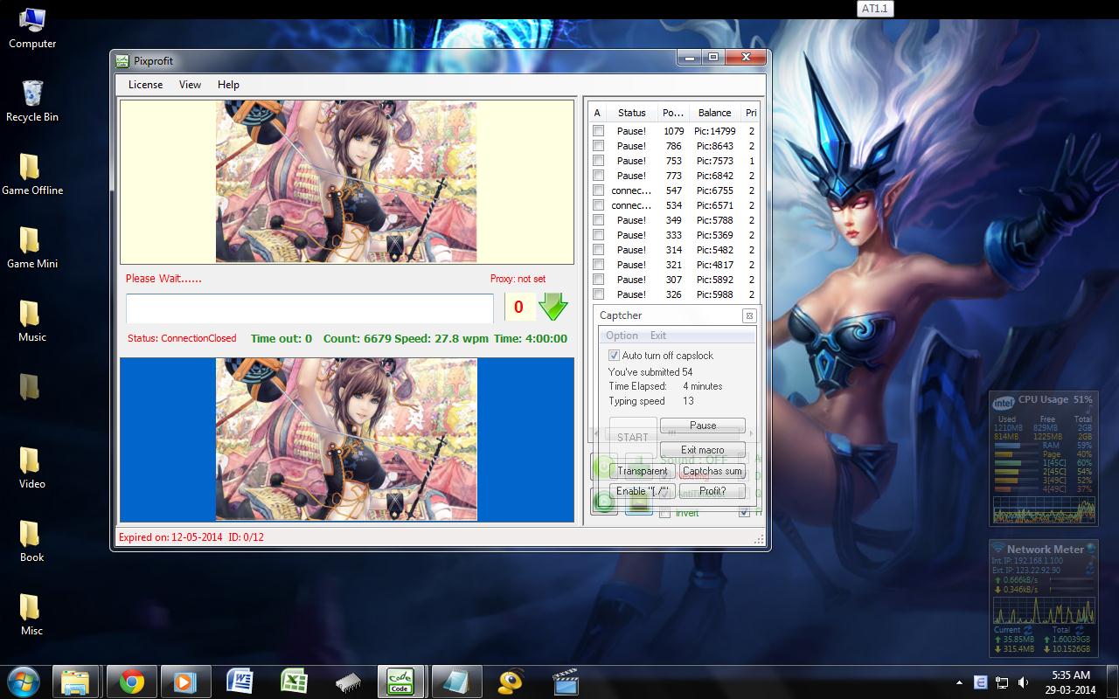Toggle the checkbox for row Pic:5788
The height and width of the screenshot is (699, 1119).
tap(599, 220)
